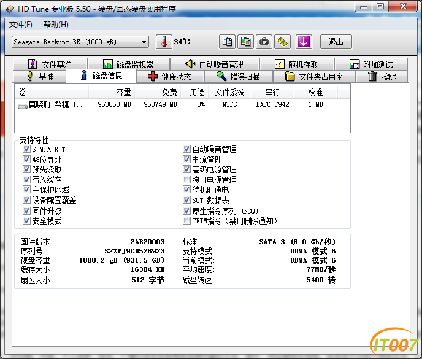Enable the TRIM指令 checkbox

pos(186,221)
